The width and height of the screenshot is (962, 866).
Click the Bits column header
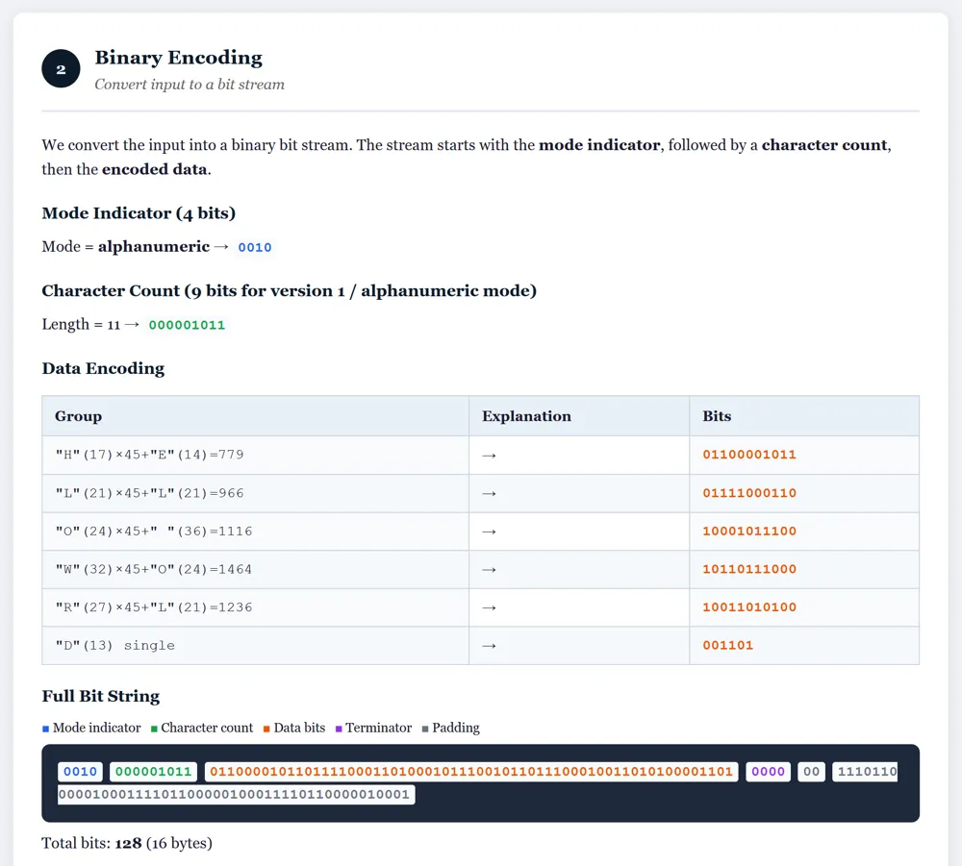tap(717, 416)
